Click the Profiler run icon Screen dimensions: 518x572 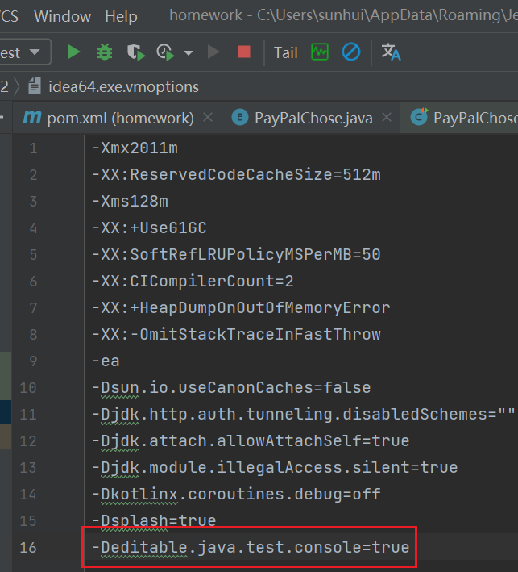(165, 52)
